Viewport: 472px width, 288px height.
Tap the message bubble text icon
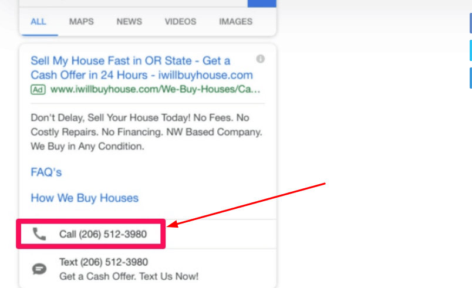tap(39, 269)
